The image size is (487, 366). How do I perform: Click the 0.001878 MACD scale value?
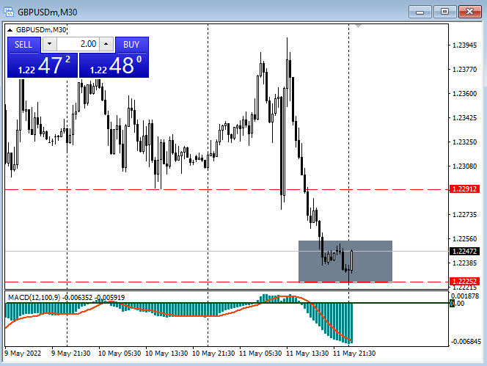click(x=465, y=296)
